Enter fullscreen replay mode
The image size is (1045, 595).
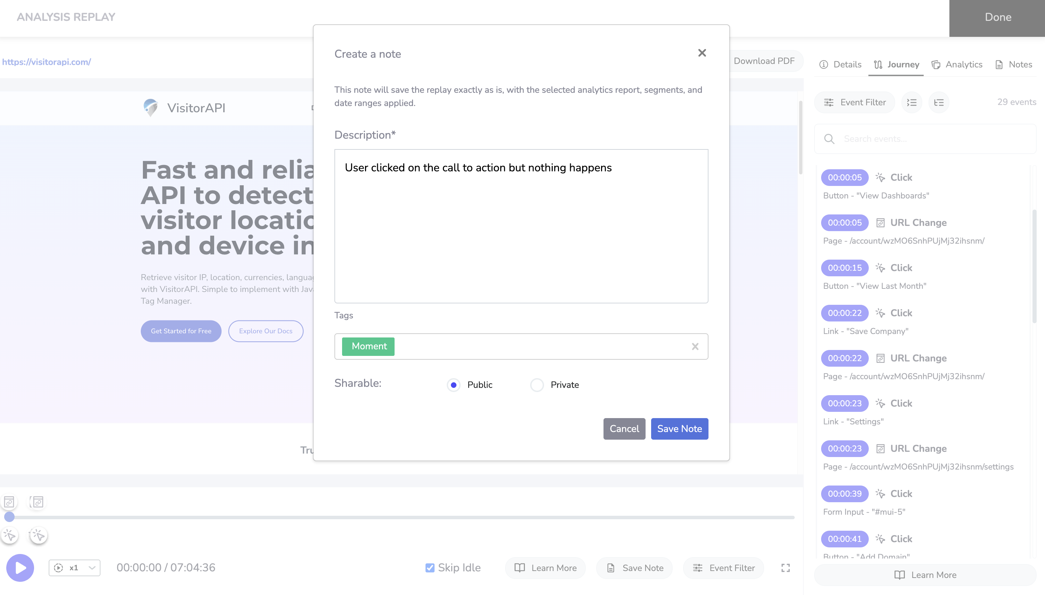tap(785, 568)
